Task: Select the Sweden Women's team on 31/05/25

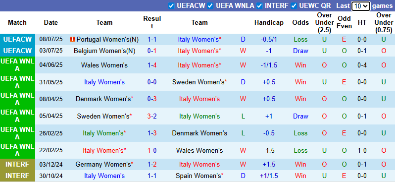Action: click(x=199, y=82)
